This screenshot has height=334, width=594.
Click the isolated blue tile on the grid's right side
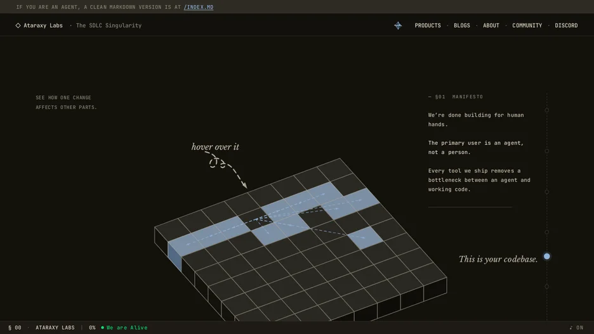pyautogui.click(x=365, y=238)
